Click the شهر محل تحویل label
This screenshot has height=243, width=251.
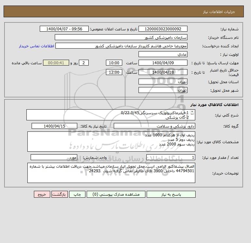coord(224,90)
